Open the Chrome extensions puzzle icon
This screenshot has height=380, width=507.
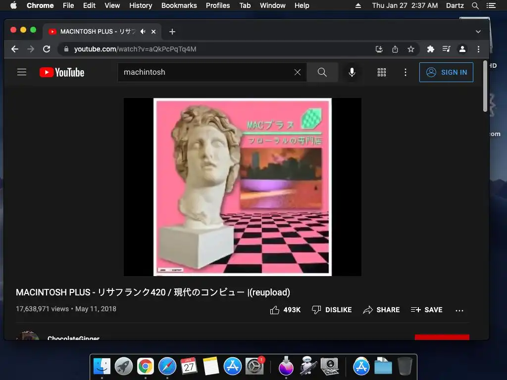click(431, 49)
